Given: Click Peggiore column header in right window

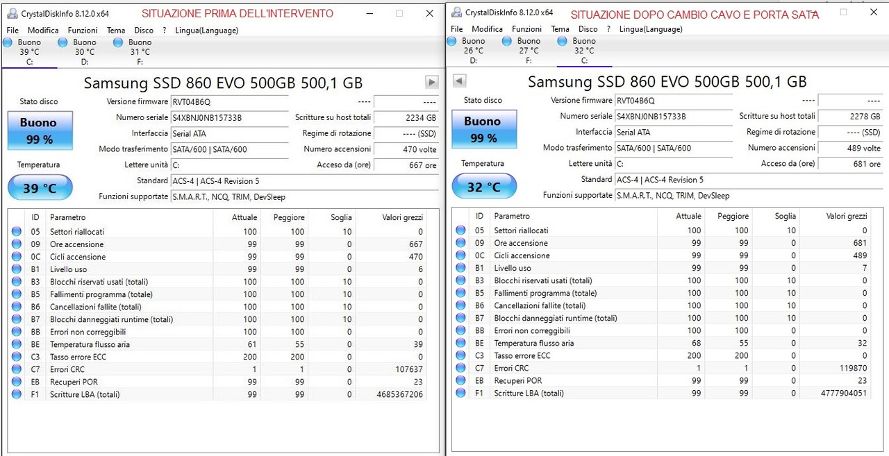Looking at the screenshot, I should [729, 216].
